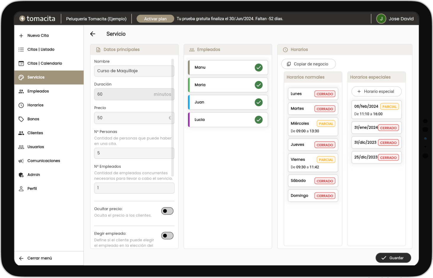Open special schedule 25/dic/2023
The image size is (433, 278).
pos(376,157)
